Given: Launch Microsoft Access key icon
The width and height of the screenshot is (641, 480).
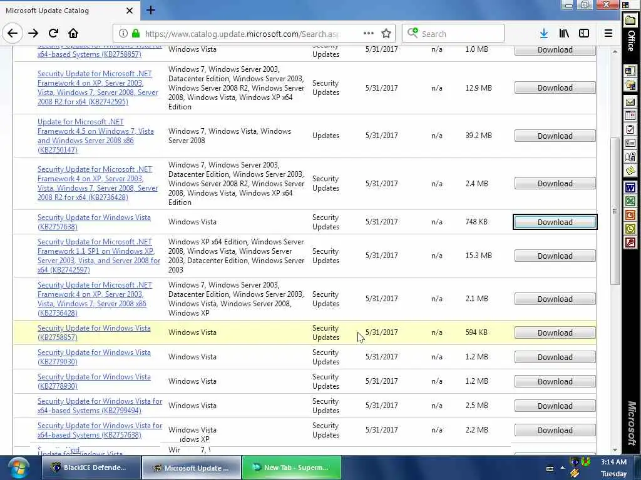Looking at the screenshot, I should (630, 243).
